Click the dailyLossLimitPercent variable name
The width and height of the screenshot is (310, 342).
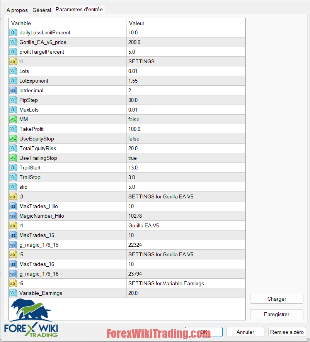click(45, 32)
